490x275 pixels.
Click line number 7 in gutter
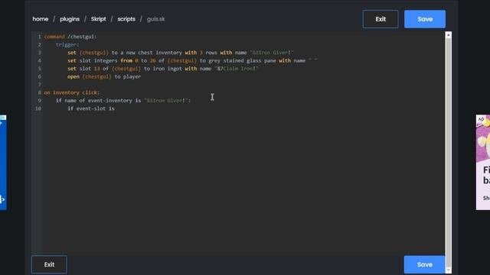pos(39,85)
